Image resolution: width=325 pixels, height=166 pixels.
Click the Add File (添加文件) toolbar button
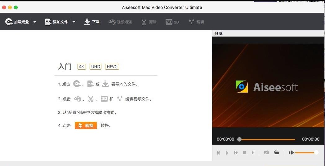(x=56, y=22)
